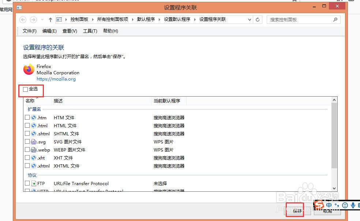Image resolution: width=360 pixels, height=221 pixels.
Task: Click the .xht file type icon
Action: (x=34, y=158)
